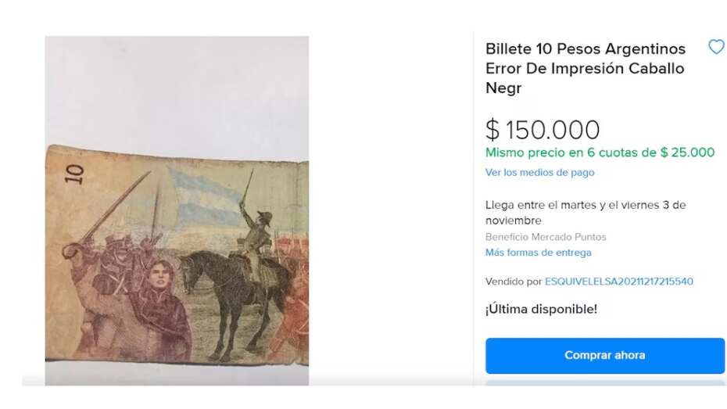This screenshot has height=409, width=727.
Task: Open the banknote product photo
Action: click(x=177, y=210)
